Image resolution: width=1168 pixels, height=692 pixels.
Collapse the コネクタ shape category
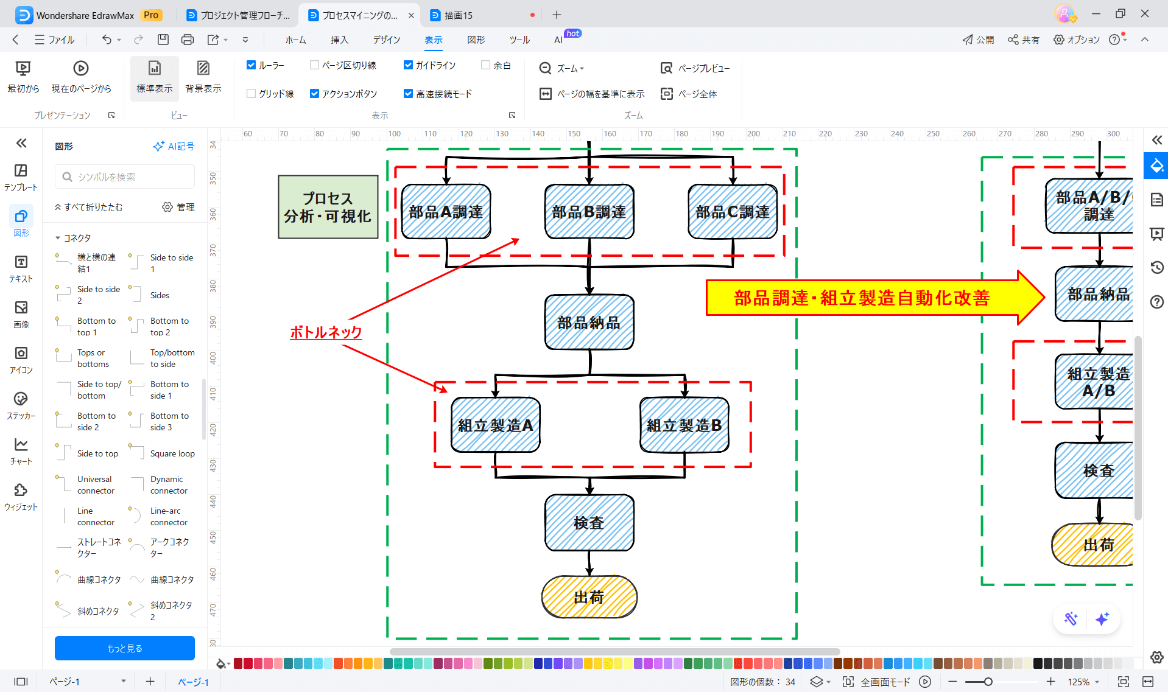pyautogui.click(x=58, y=238)
